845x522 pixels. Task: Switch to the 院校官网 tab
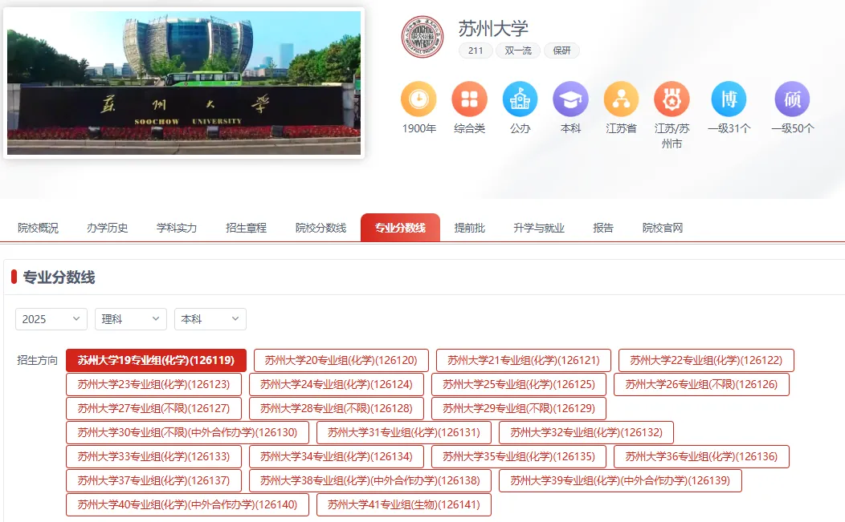point(663,228)
